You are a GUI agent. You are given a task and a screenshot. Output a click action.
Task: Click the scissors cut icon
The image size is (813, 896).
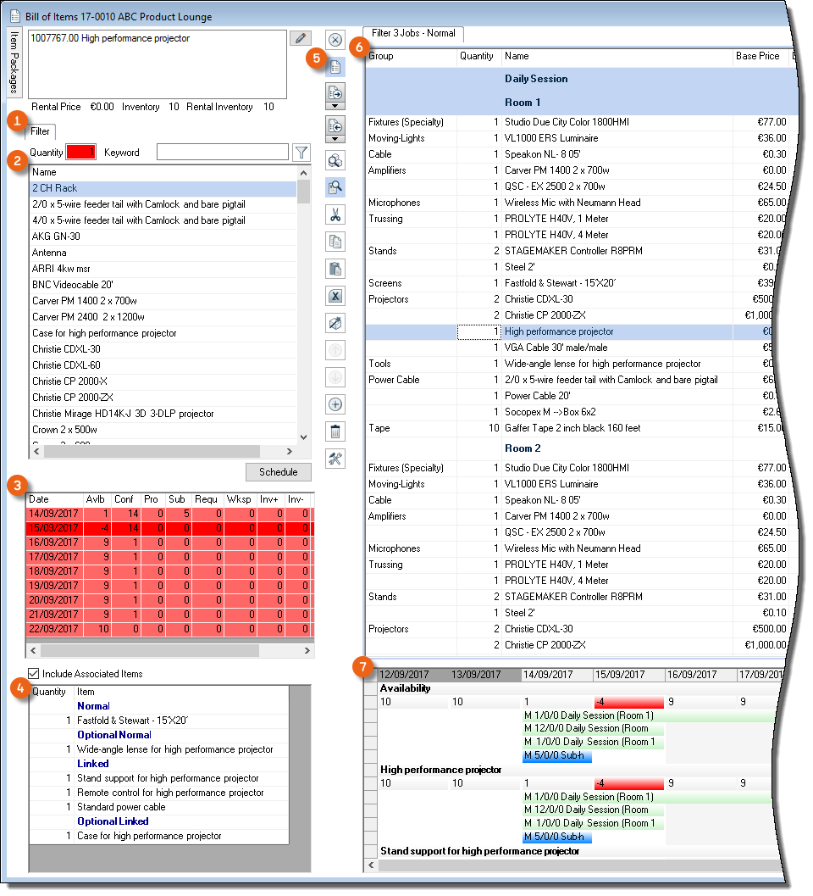[335, 215]
